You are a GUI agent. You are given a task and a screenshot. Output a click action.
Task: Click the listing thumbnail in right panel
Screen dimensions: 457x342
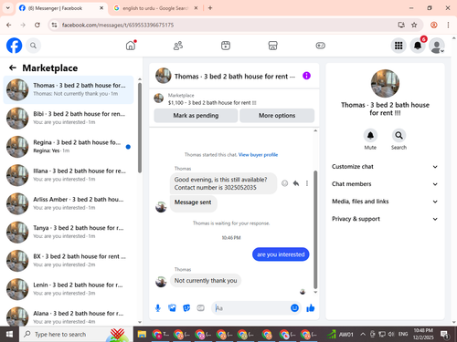click(385, 84)
